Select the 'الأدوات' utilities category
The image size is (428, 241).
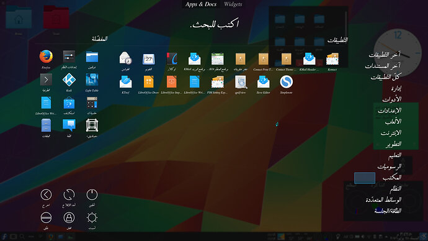(392, 99)
